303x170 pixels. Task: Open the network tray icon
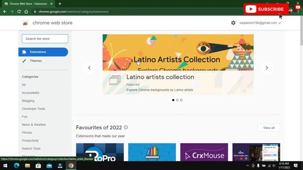269,166
